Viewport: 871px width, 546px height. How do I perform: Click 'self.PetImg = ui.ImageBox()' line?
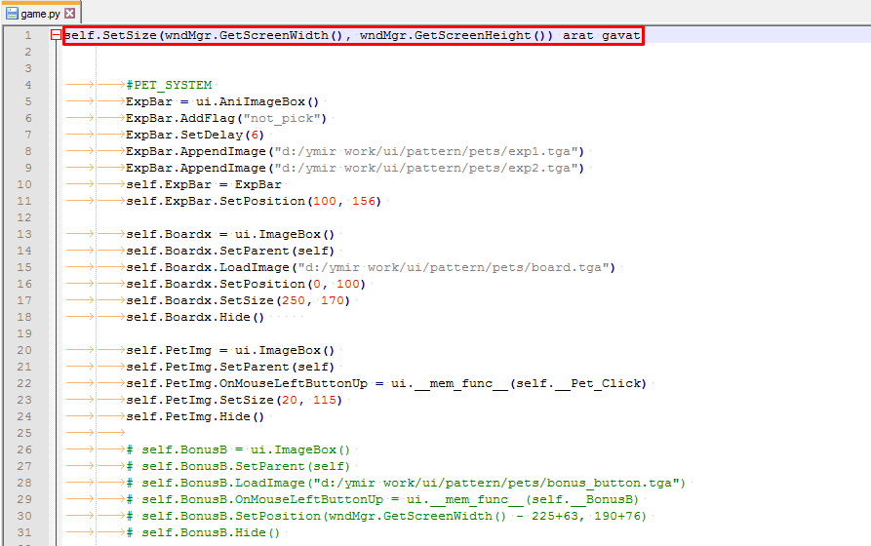(x=230, y=350)
